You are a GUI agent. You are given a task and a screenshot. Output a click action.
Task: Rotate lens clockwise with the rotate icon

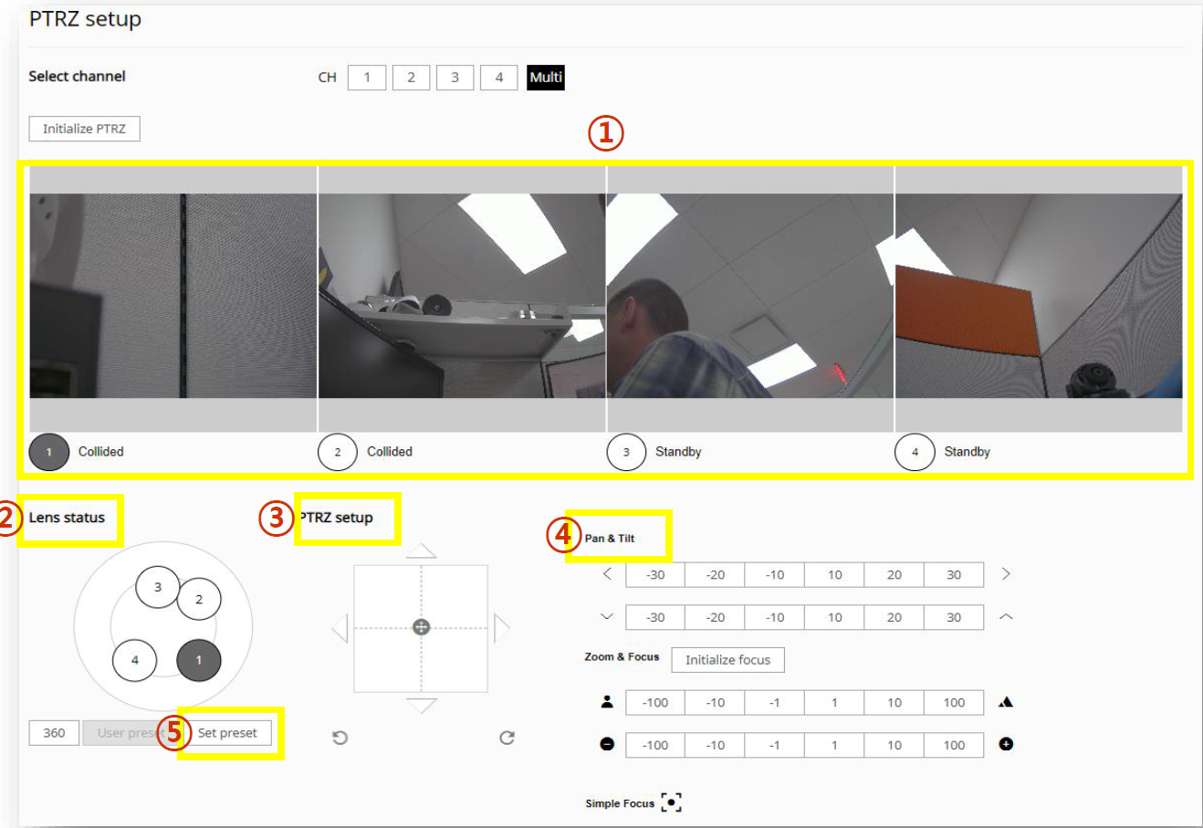[507, 738]
